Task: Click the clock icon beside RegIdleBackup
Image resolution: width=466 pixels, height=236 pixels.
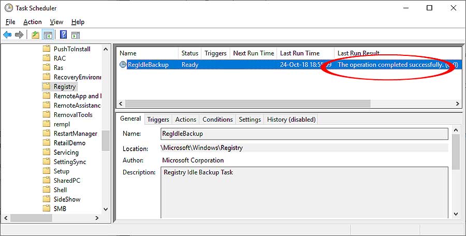Action: point(123,65)
